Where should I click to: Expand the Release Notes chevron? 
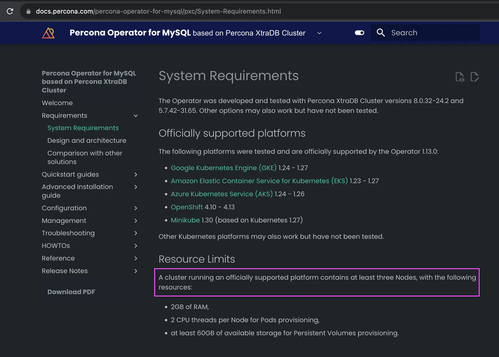[135, 271]
